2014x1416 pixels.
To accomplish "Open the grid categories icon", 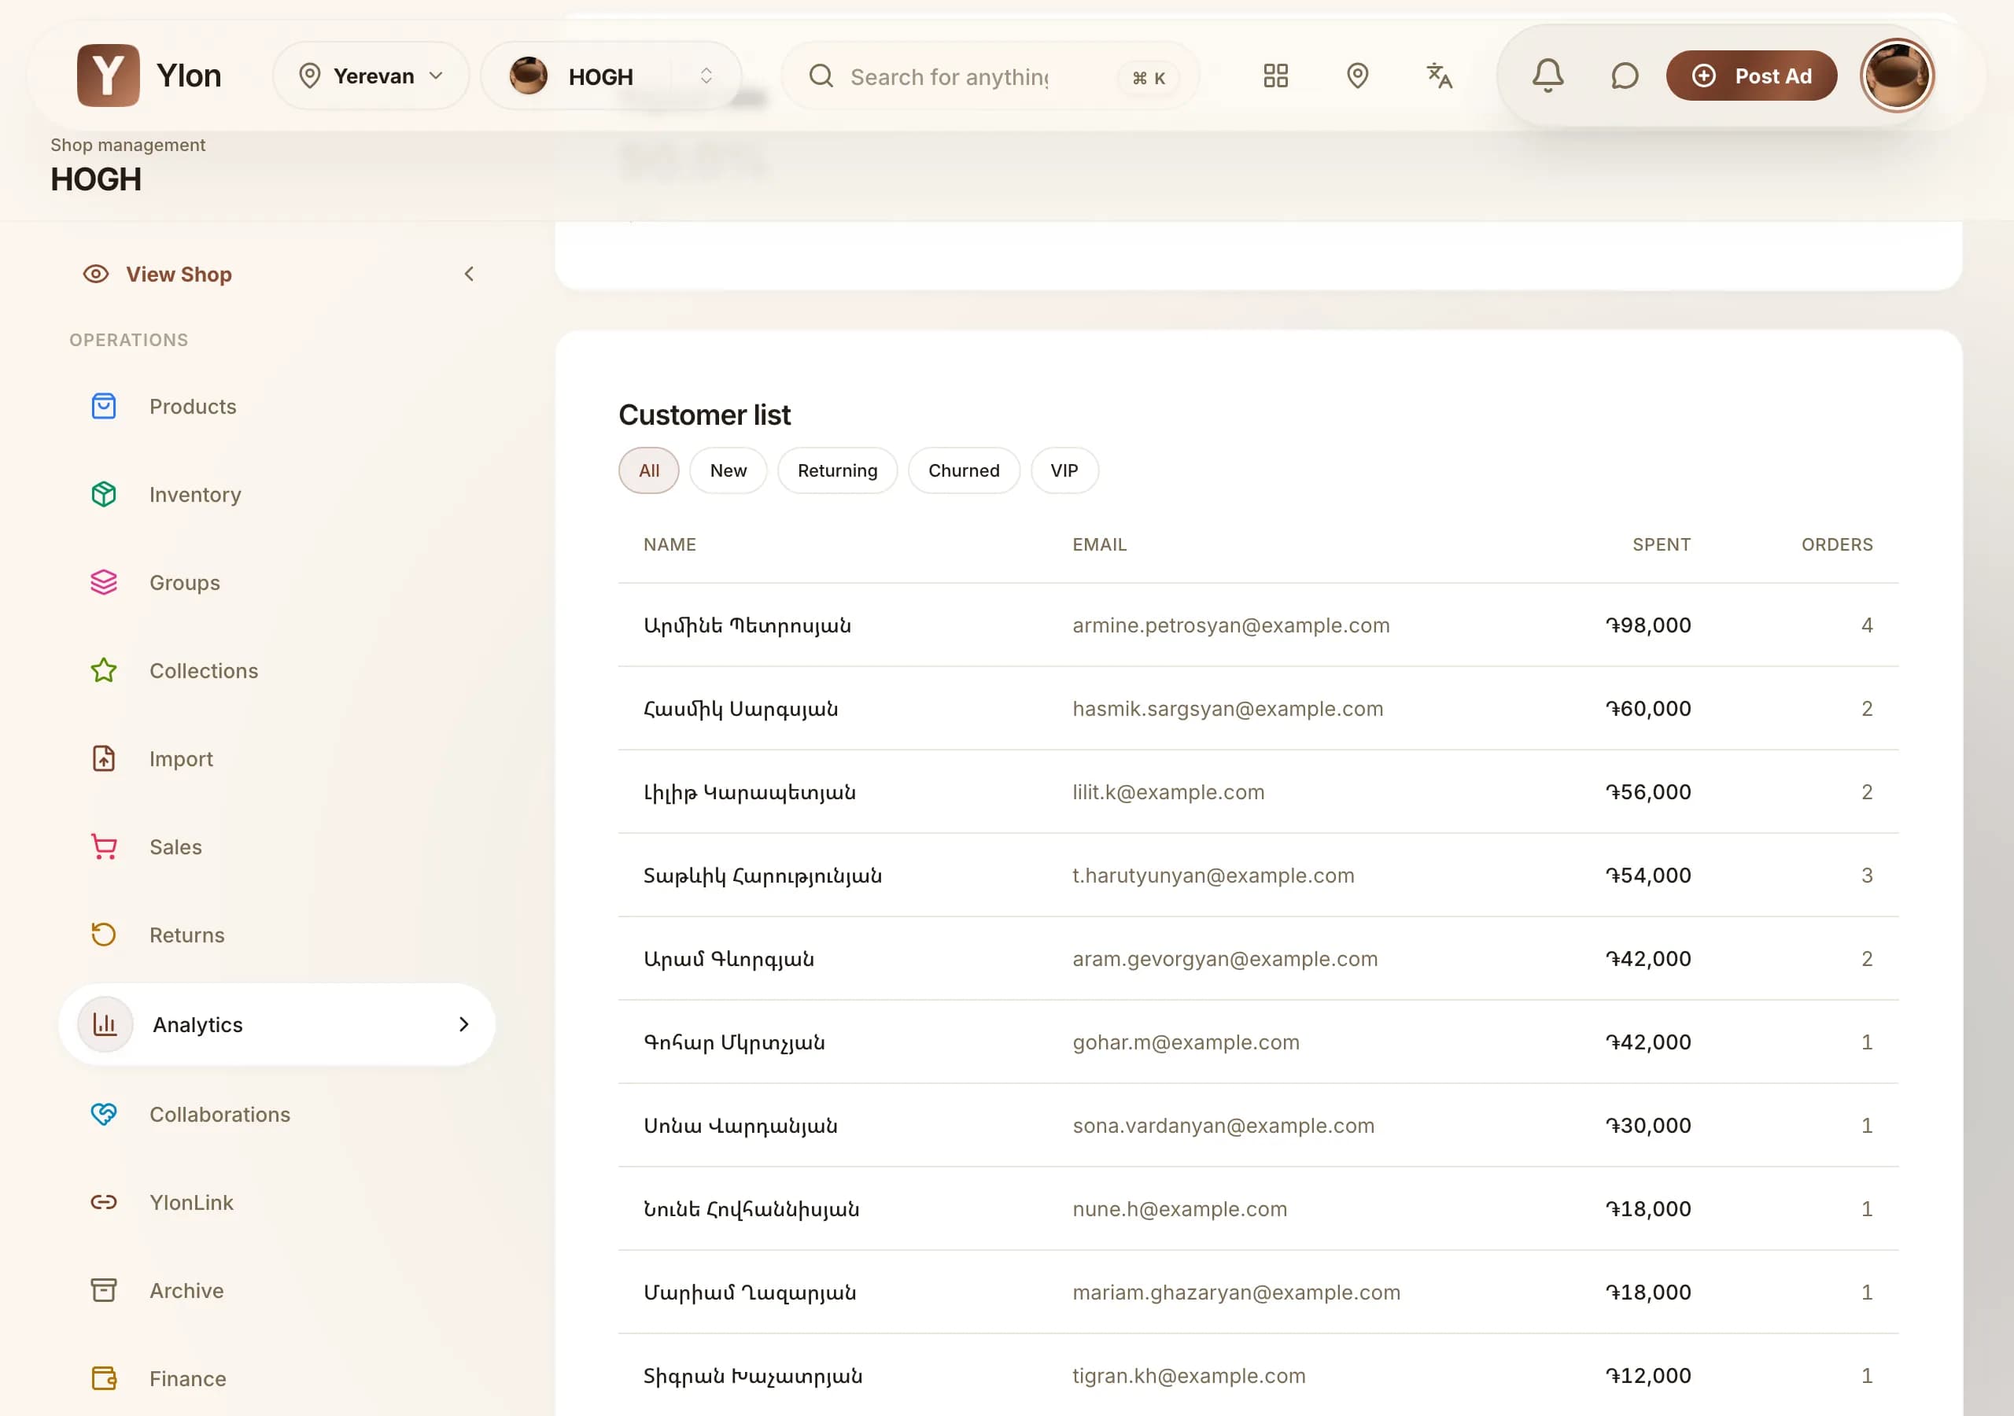I will 1275,76.
